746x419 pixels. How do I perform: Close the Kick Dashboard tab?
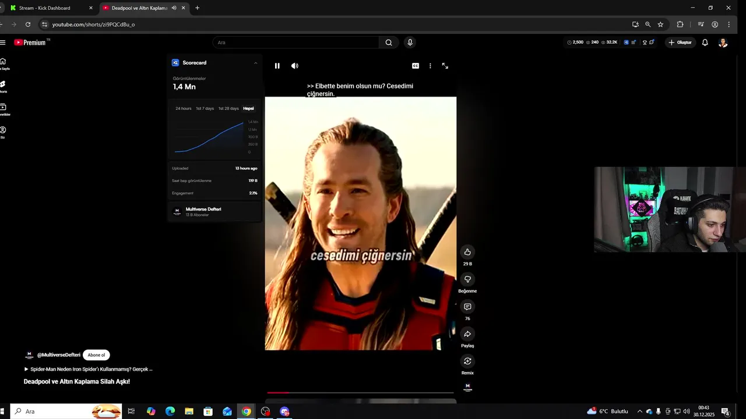[91, 8]
